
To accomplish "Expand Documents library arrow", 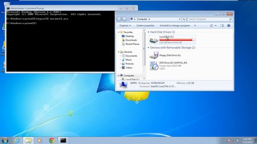I will coord(120,56).
